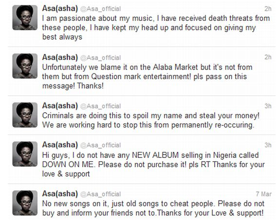This screenshot has width=280, height=224.
Task: Click 3h timestamp on Criminals tweet
Action: 268,106
